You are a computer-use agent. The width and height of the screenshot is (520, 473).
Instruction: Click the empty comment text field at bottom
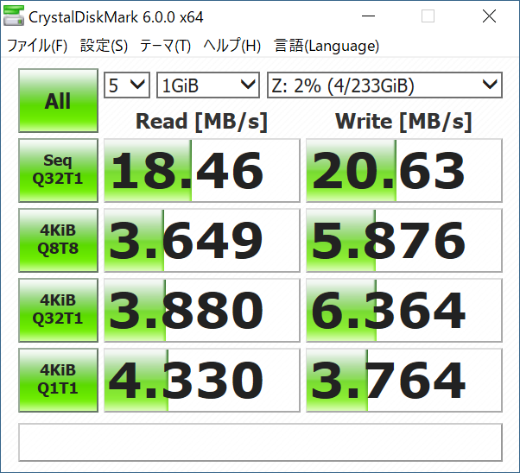(260, 442)
